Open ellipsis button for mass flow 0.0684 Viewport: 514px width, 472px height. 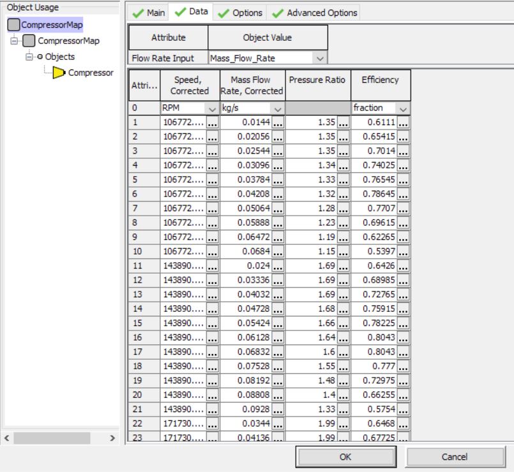pos(278,252)
